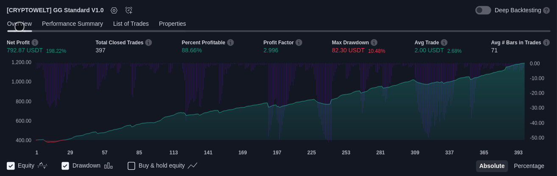Click the Total Closed Trades info icon

(148, 43)
